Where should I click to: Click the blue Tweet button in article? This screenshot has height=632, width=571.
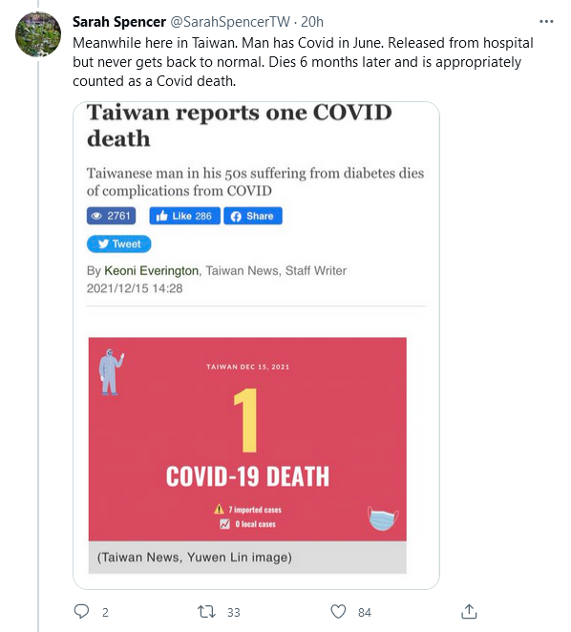[118, 243]
